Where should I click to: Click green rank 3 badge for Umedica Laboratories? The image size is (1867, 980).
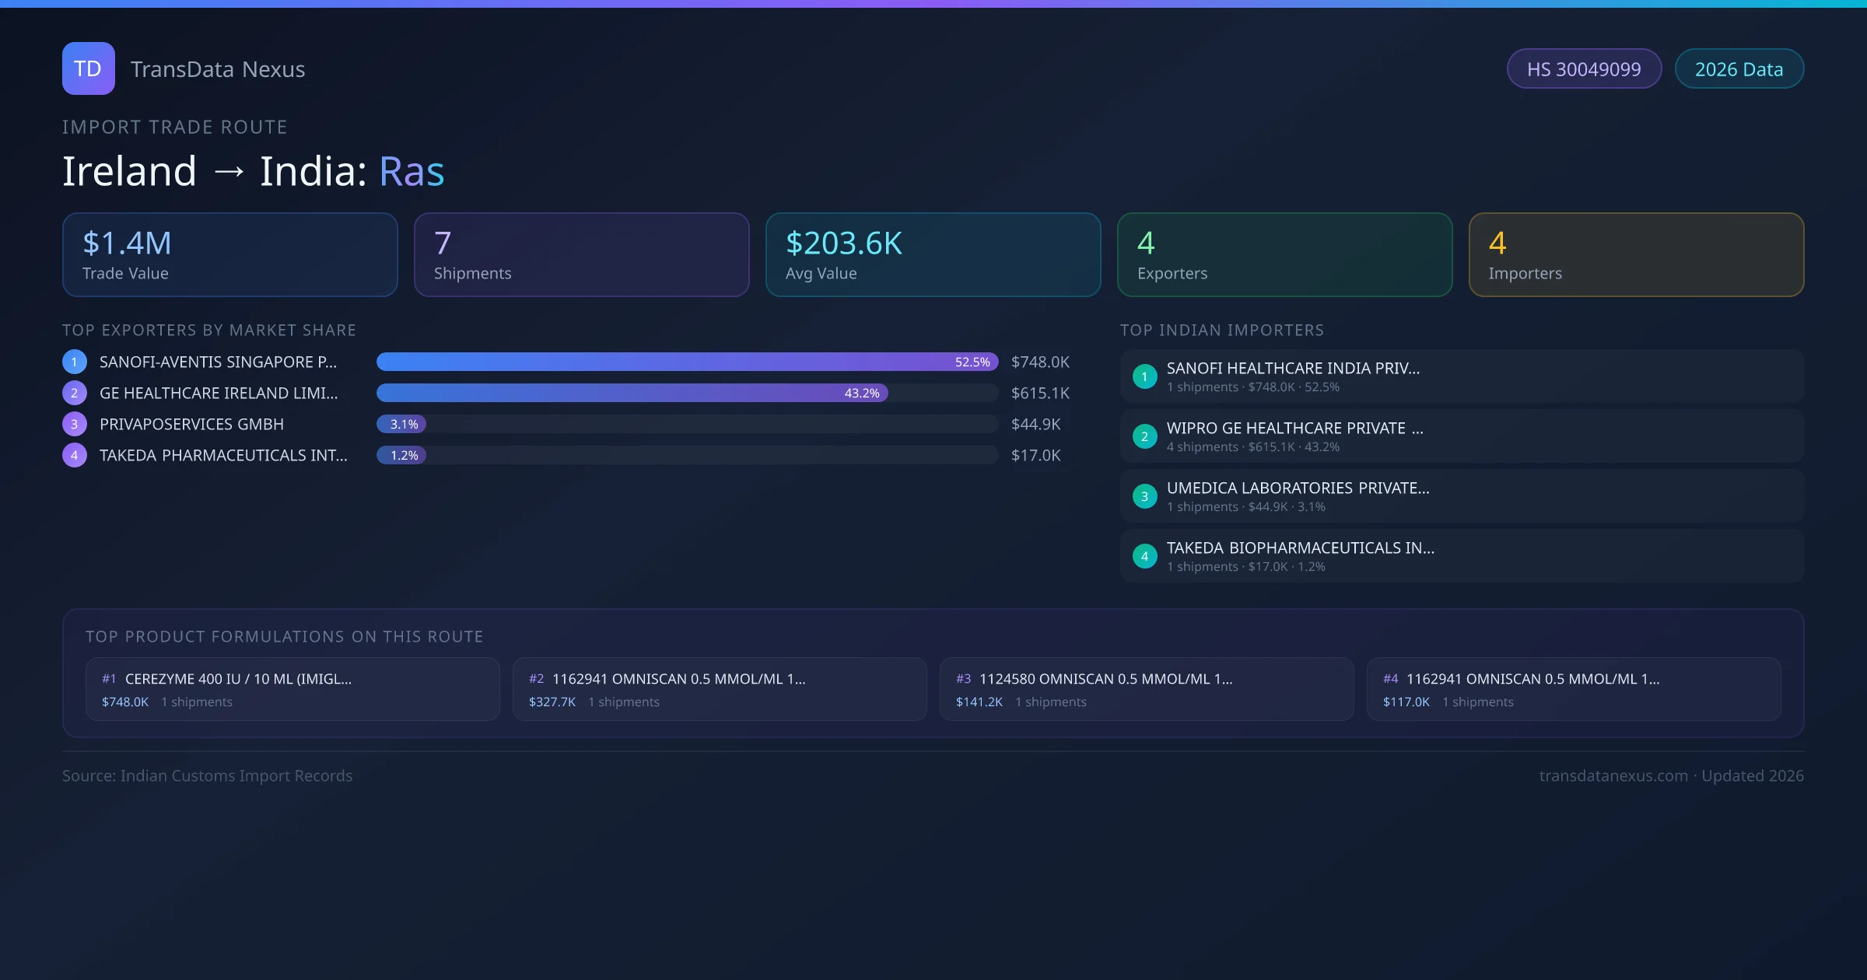click(1144, 496)
